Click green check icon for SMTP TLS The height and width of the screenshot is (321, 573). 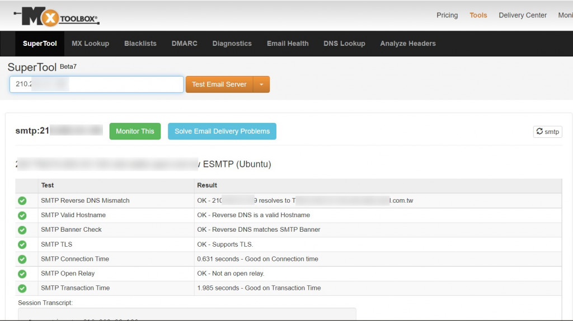[x=22, y=245]
